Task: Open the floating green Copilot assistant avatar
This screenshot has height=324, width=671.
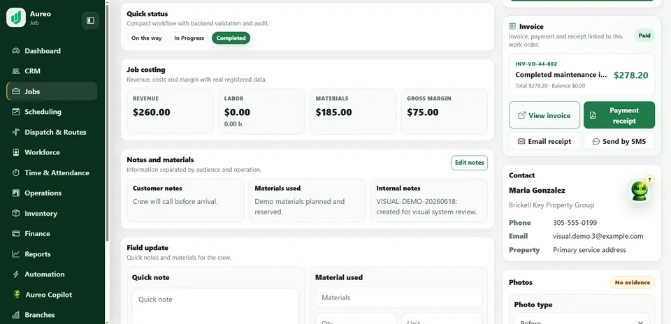Action: pos(639,191)
